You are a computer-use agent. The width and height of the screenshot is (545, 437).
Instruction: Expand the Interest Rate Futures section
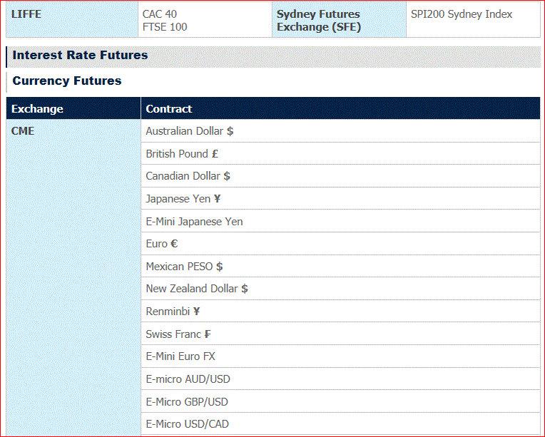pyautogui.click(x=273, y=56)
